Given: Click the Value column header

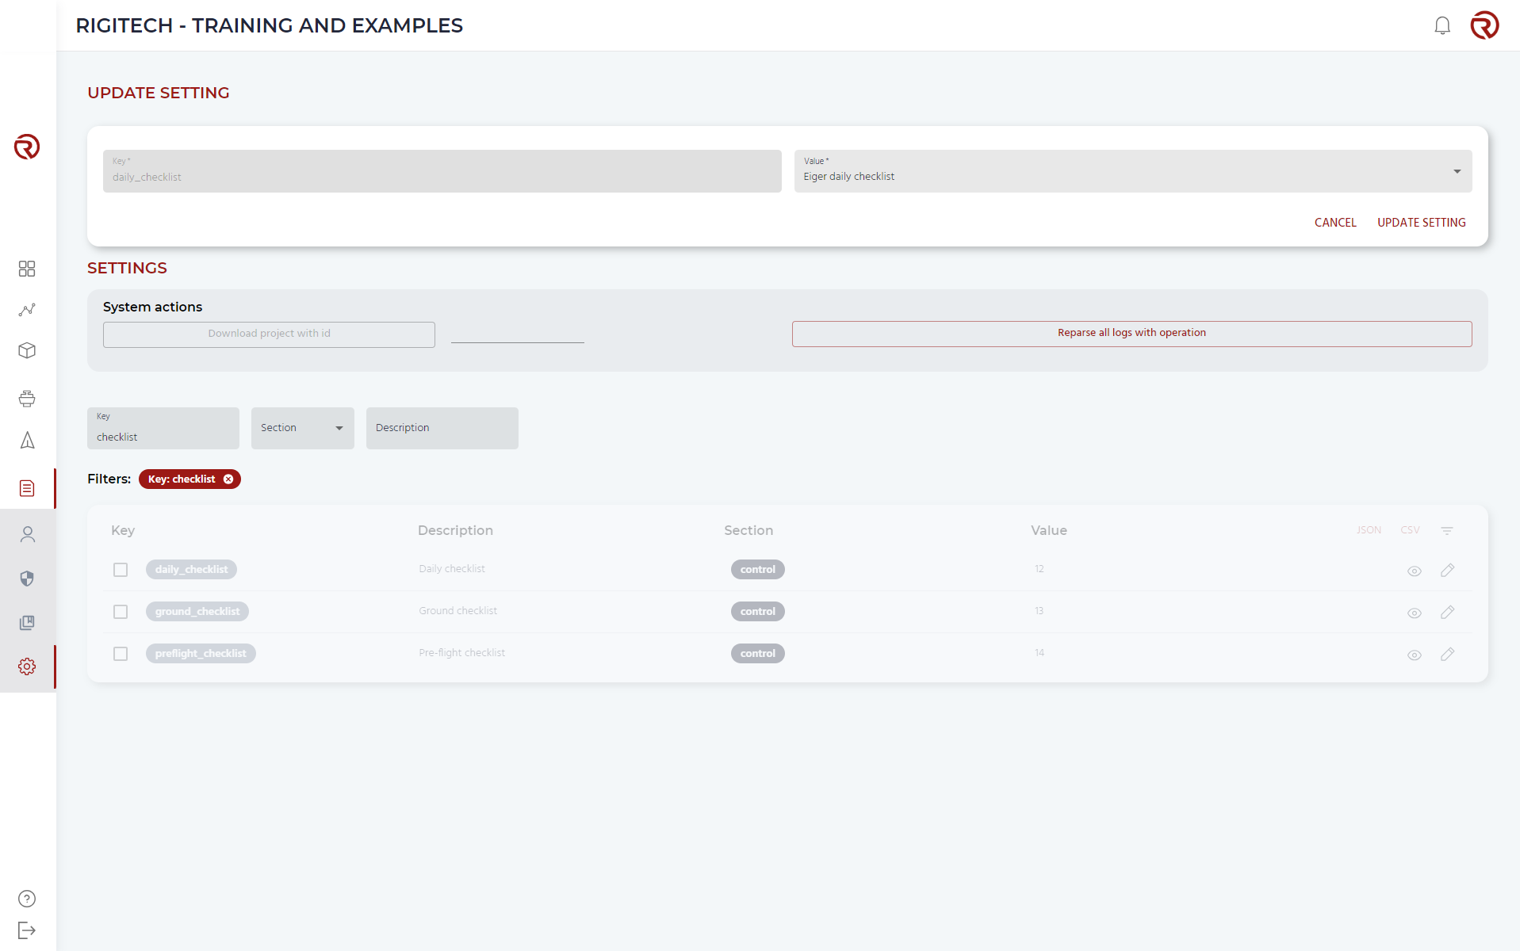Looking at the screenshot, I should pyautogui.click(x=1049, y=530).
